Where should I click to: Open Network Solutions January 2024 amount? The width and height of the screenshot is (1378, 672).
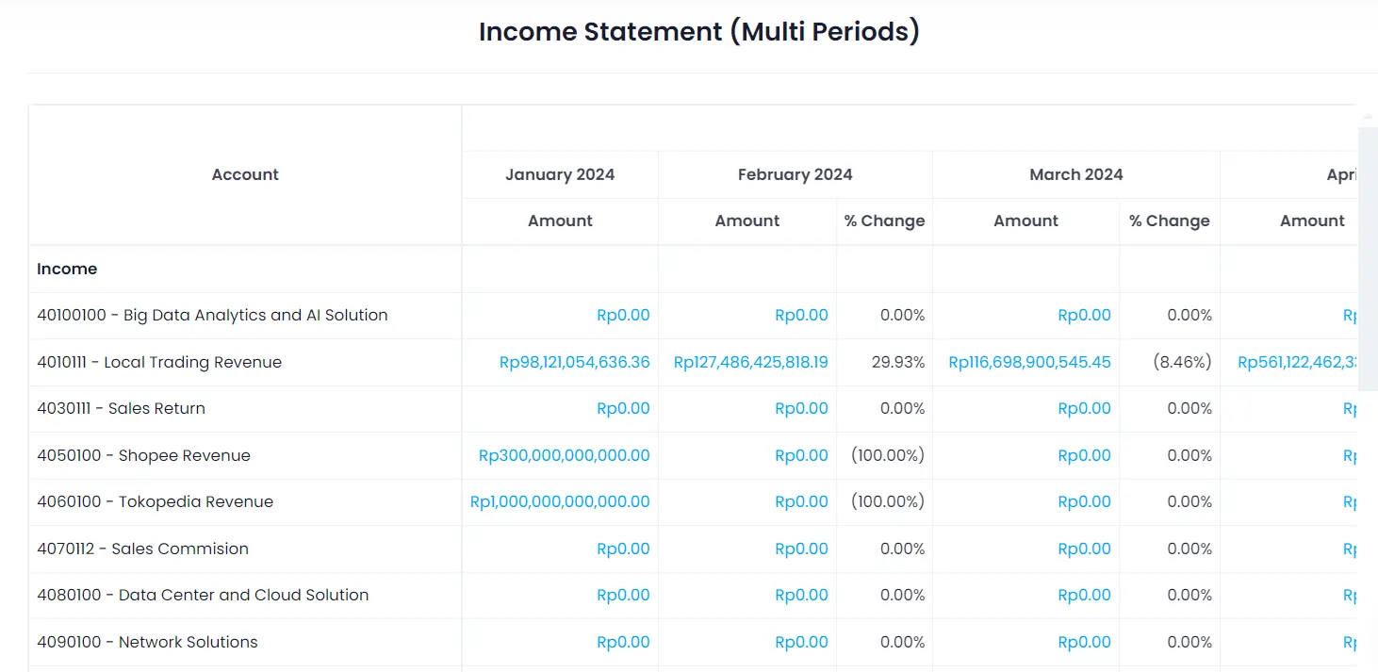coord(623,642)
